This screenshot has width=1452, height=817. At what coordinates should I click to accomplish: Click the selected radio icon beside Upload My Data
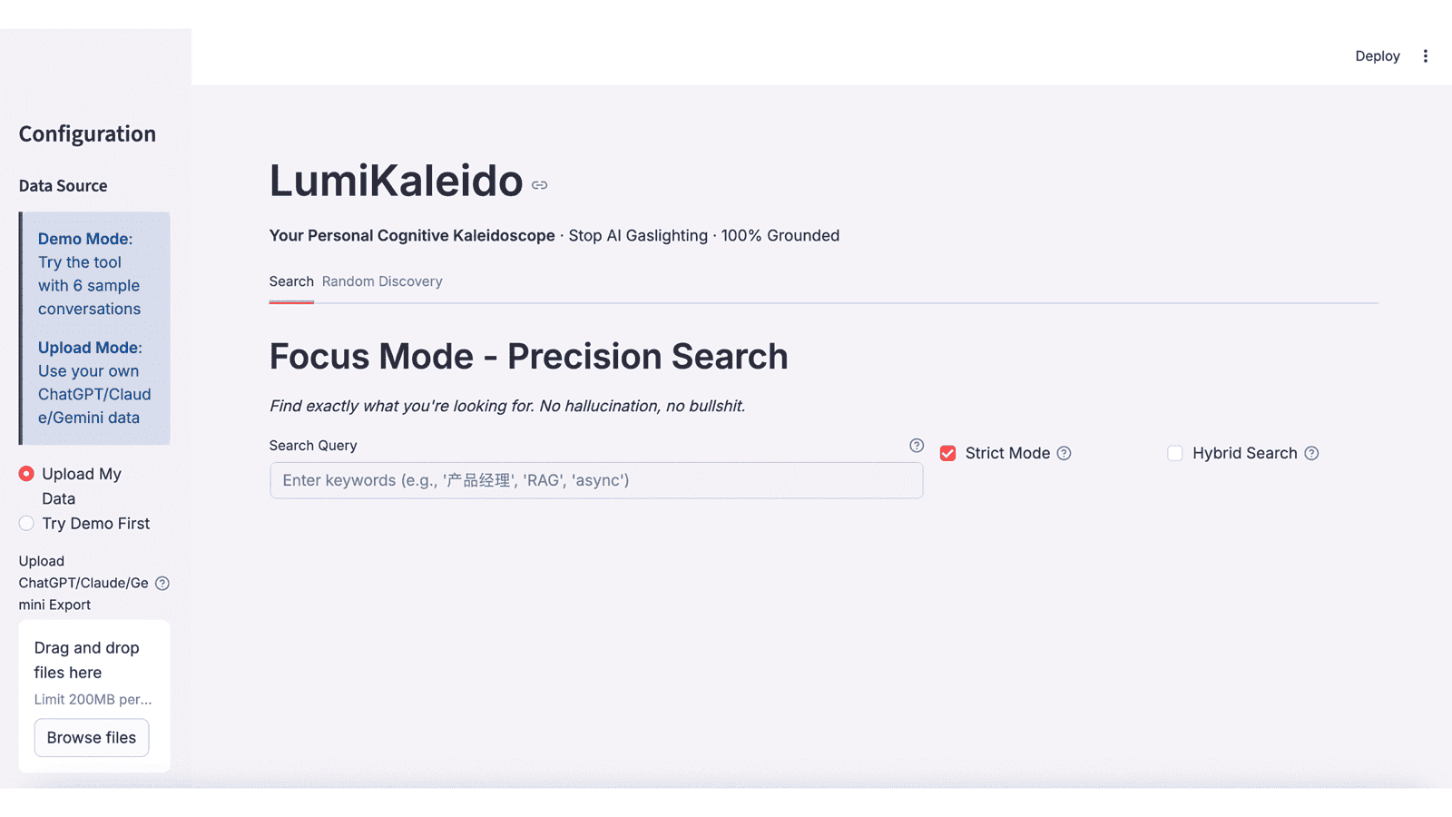(x=26, y=473)
